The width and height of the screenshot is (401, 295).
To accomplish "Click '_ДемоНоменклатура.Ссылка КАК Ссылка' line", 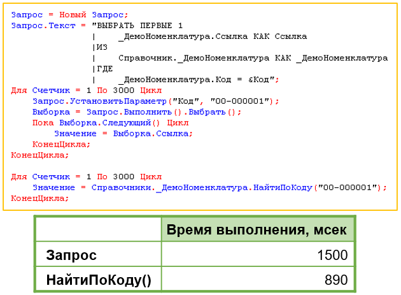I will (213, 36).
